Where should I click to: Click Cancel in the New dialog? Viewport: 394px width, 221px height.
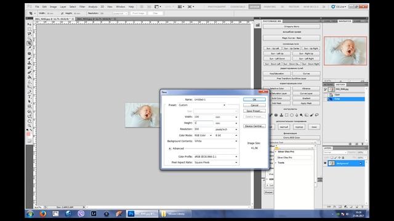point(254,105)
